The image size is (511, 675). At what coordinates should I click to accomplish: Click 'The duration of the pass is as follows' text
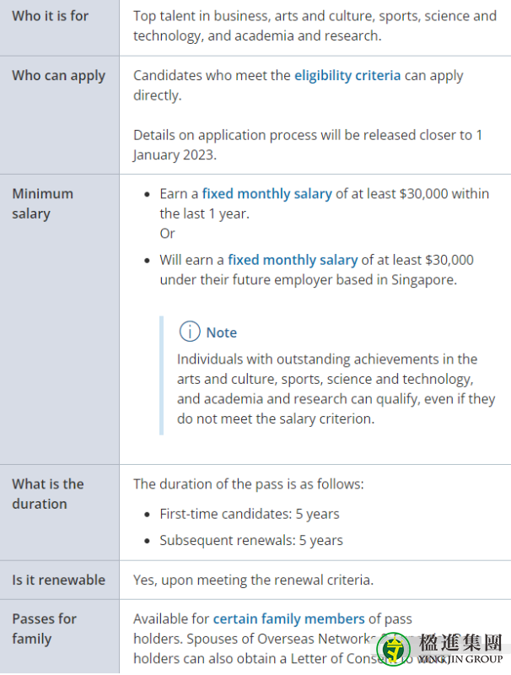click(249, 484)
